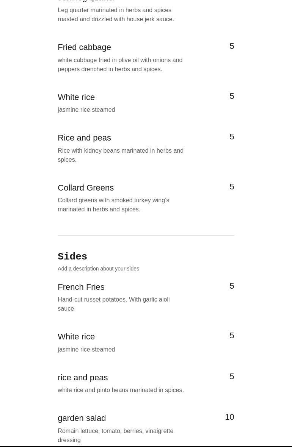Click the Romain lettuce description text
This screenshot has height=447, width=292.
[x=115, y=435]
